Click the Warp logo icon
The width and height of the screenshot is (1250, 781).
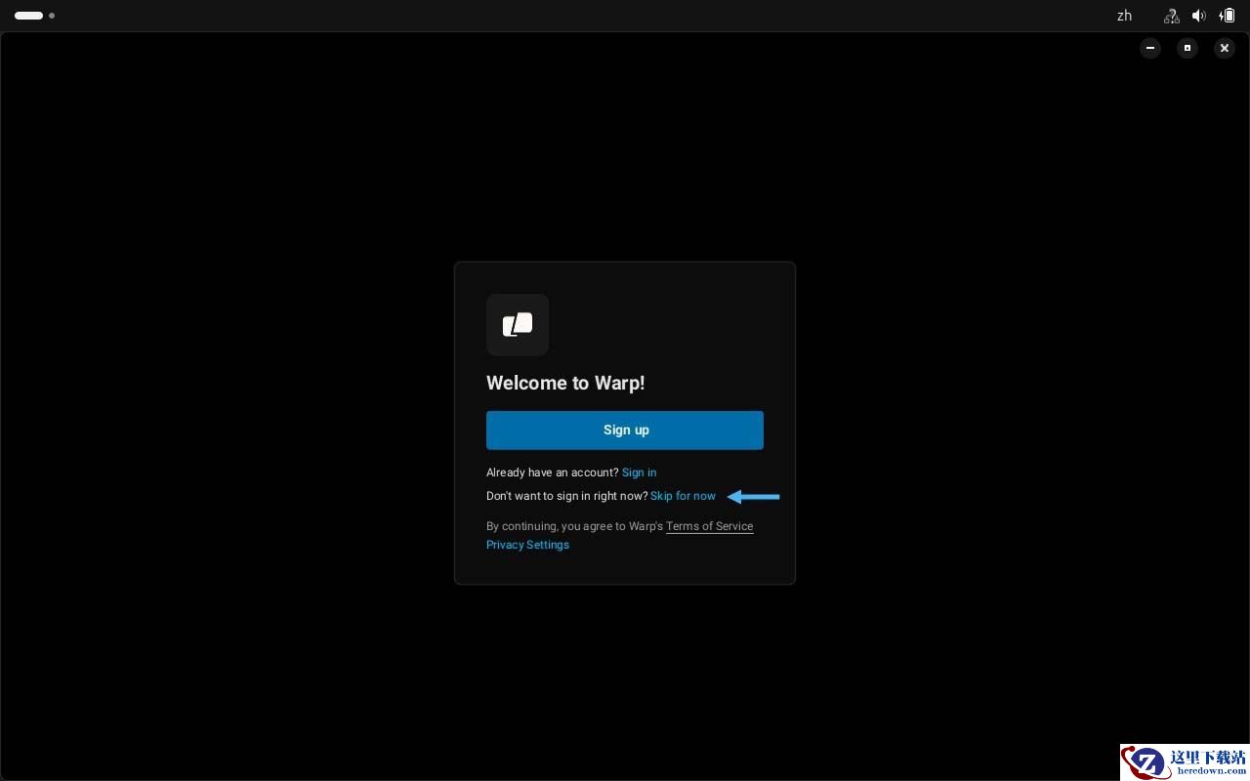coord(518,325)
